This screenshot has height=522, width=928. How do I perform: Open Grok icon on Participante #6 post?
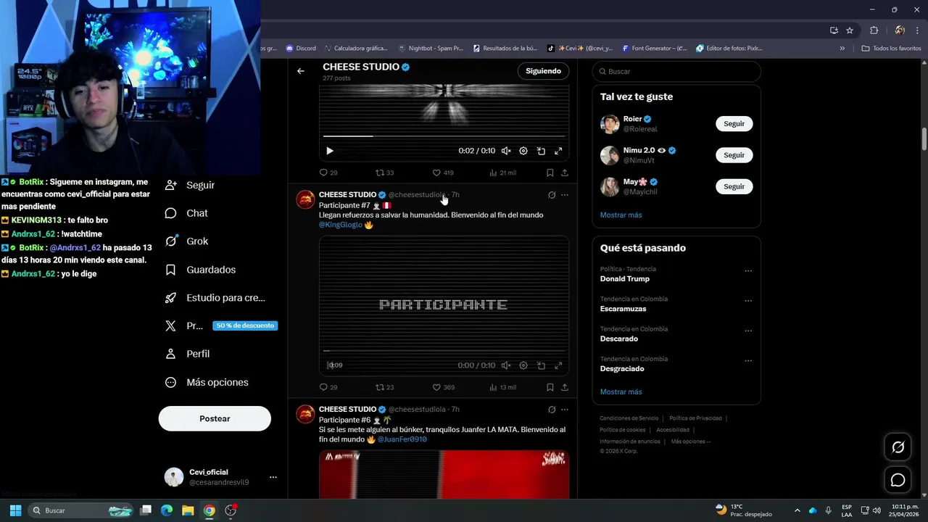(552, 410)
